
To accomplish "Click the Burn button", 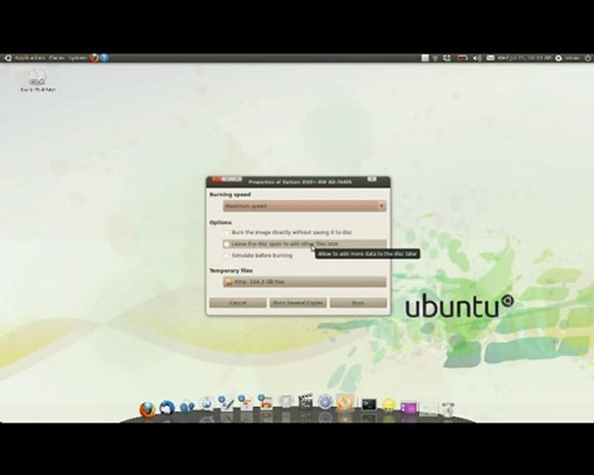I will tap(358, 303).
